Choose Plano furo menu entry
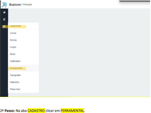The height and width of the screenshot is (113, 151). click(15, 89)
